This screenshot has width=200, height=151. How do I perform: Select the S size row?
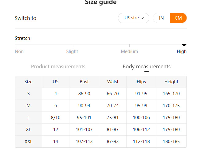click(x=28, y=94)
